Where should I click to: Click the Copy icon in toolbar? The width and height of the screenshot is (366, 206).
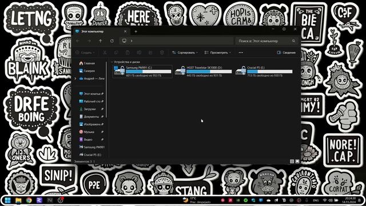tap(116, 53)
